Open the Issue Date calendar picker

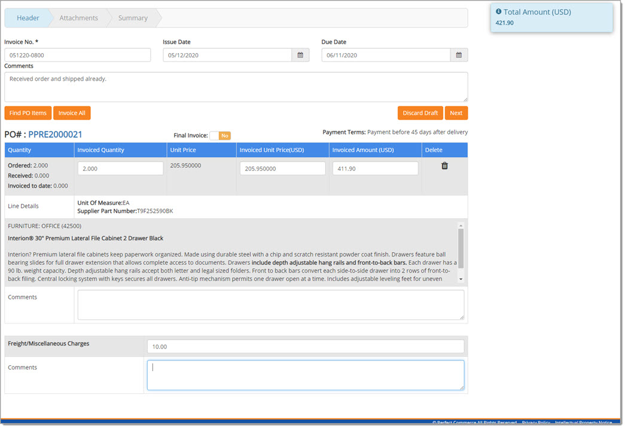tap(301, 54)
